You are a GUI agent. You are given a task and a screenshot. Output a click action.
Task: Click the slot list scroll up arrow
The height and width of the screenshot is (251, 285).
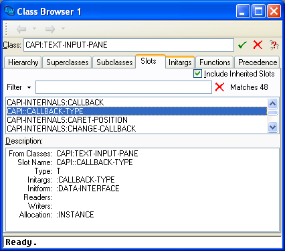[273, 103]
